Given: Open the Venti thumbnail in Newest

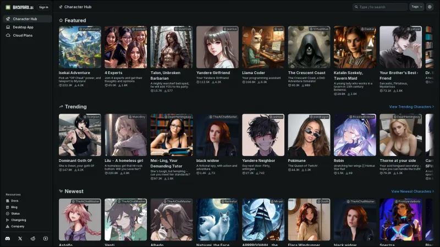Looking at the screenshot, I should coord(126,220).
